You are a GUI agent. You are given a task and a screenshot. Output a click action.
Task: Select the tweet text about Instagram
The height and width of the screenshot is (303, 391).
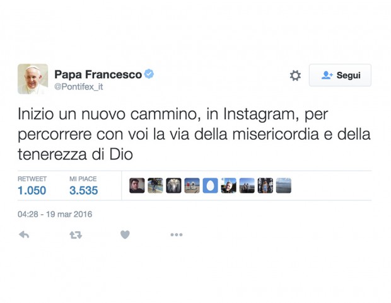[194, 134]
